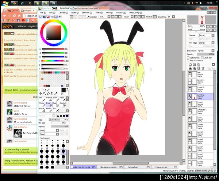Open the rotation angle dropdown in toolbar
Image resolution: width=219 pixels, height=181 pixels.
[132, 17]
